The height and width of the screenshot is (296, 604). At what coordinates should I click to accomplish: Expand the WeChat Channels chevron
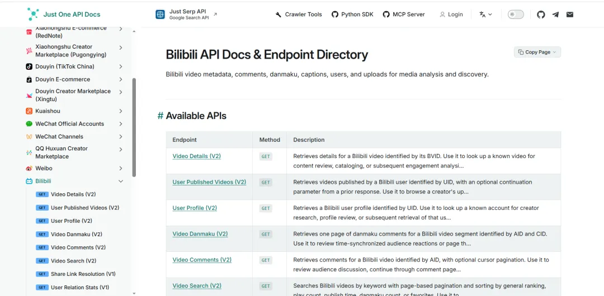click(x=121, y=137)
